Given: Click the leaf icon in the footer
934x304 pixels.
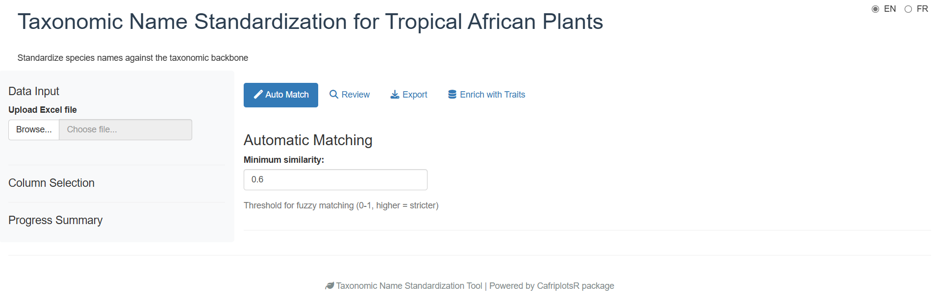Looking at the screenshot, I should click(x=329, y=286).
